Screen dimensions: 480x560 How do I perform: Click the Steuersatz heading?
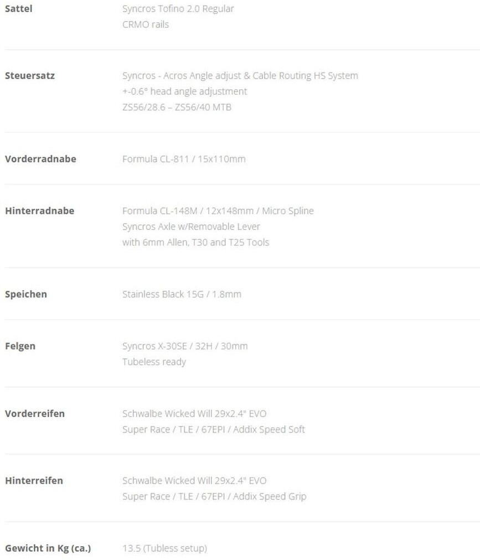[30, 76]
